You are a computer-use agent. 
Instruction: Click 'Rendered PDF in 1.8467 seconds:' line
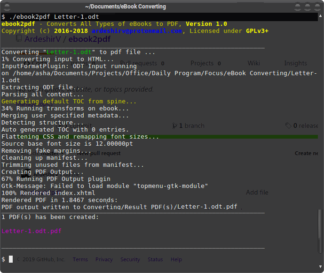[x=60, y=200]
